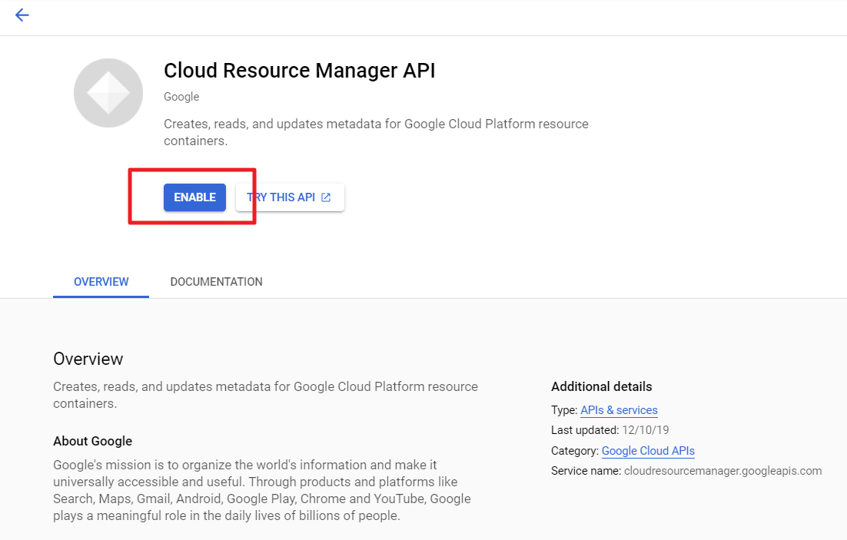Click the Additional details heading

pyautogui.click(x=601, y=386)
